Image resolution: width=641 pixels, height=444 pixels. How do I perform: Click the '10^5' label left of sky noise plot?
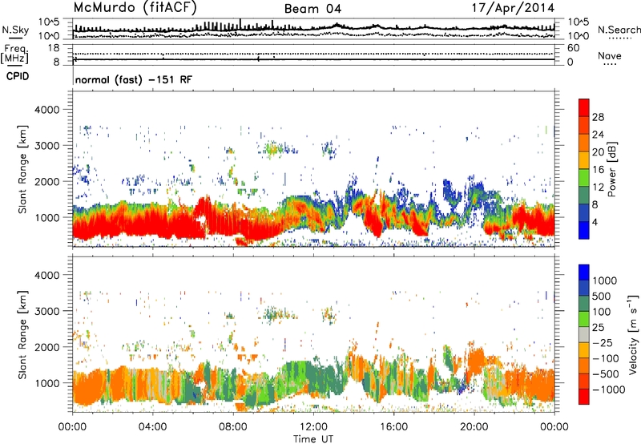pyautogui.click(x=49, y=22)
